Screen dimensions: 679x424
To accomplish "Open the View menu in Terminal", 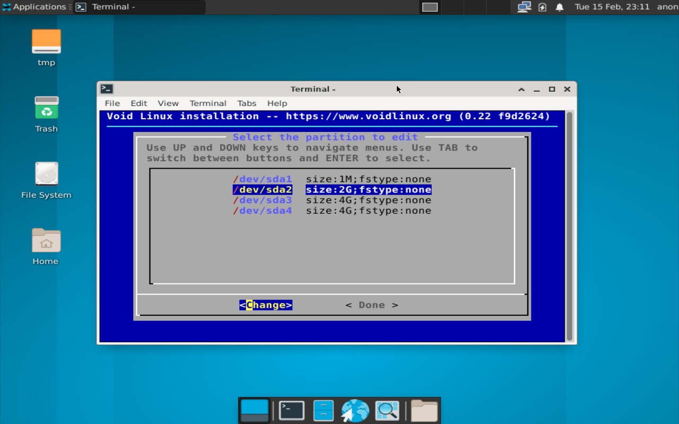I will [x=168, y=103].
